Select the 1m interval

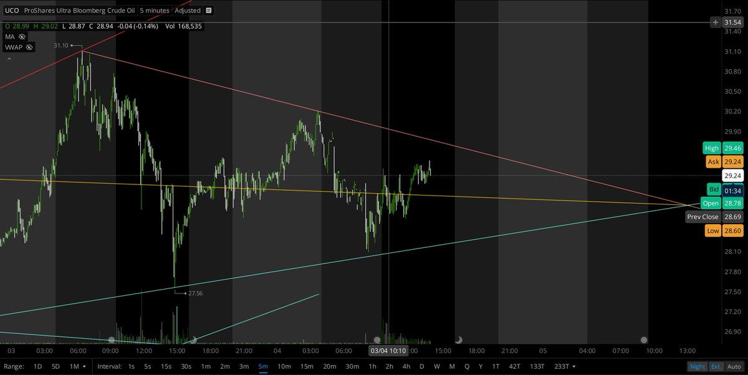point(206,366)
